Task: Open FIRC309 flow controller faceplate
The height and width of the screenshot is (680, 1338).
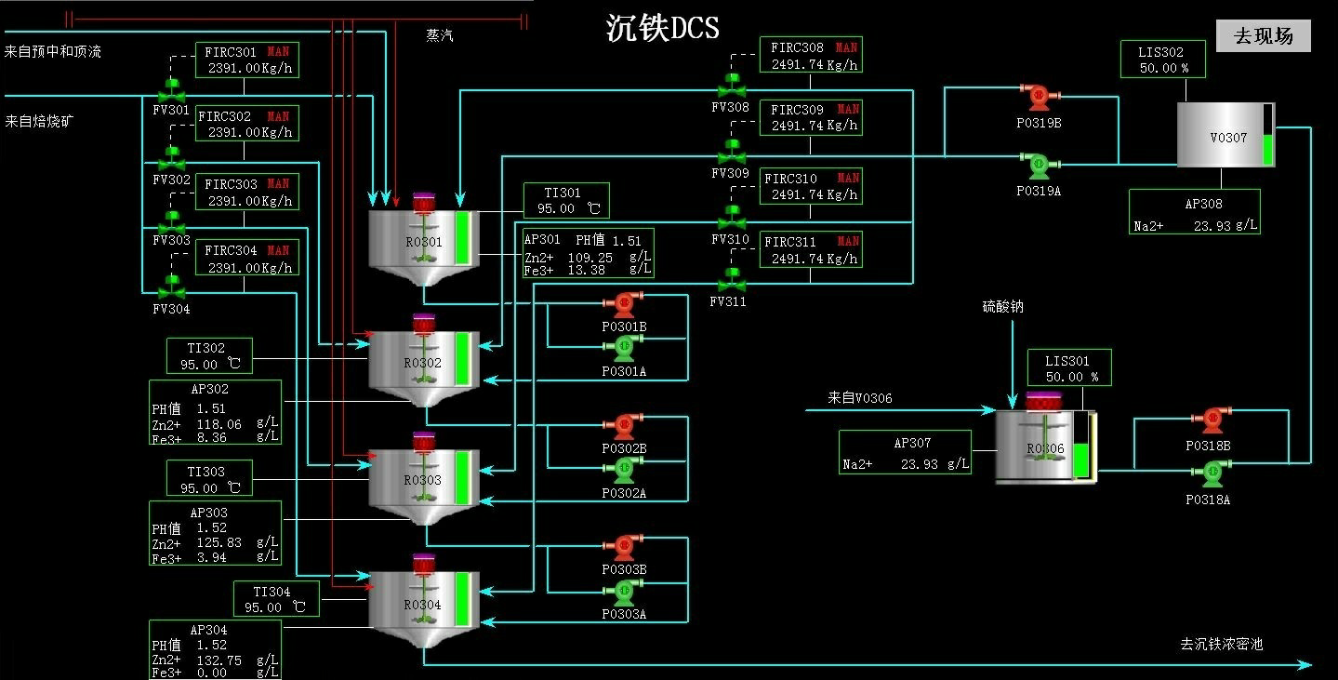Action: pyautogui.click(x=810, y=117)
